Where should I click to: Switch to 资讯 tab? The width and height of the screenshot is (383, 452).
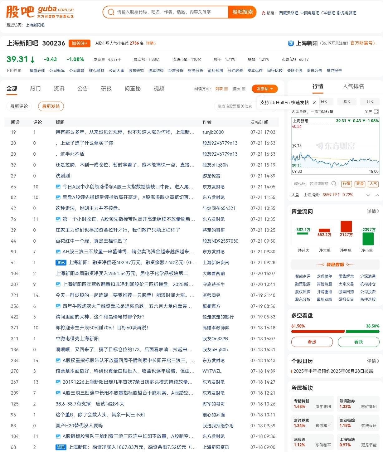(59, 89)
